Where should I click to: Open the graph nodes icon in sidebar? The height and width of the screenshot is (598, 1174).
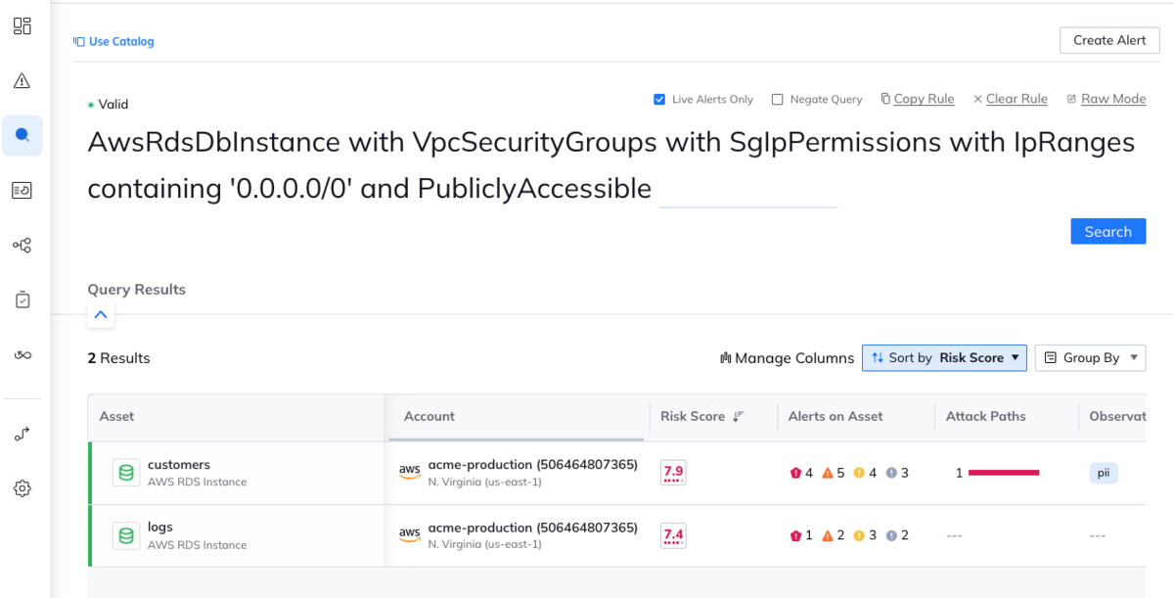(x=23, y=245)
